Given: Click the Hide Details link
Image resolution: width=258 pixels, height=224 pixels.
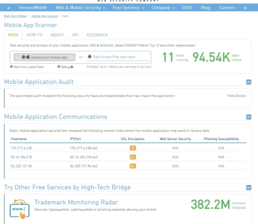Looking at the screenshot, I should click(x=236, y=96).
